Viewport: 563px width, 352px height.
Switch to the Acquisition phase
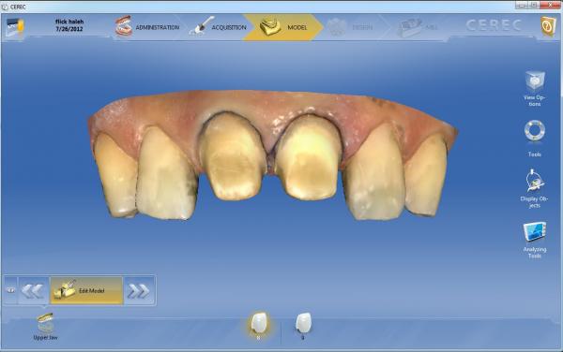218,27
